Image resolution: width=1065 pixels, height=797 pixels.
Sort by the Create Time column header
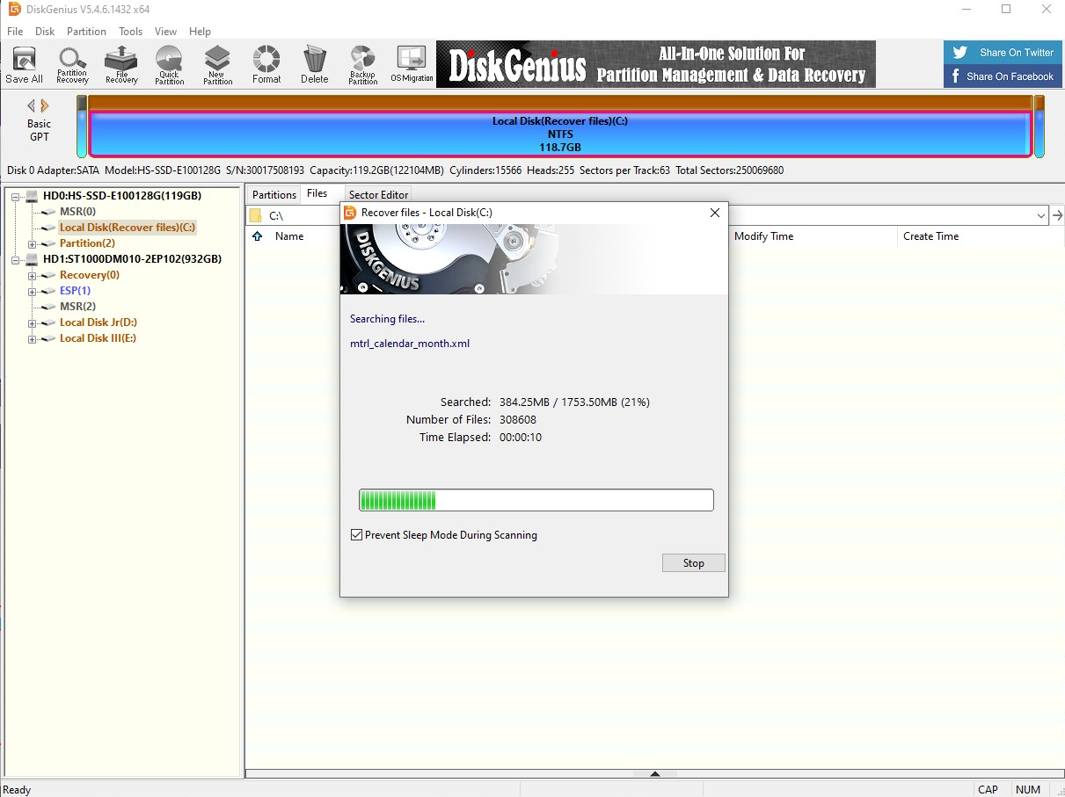pyautogui.click(x=930, y=236)
